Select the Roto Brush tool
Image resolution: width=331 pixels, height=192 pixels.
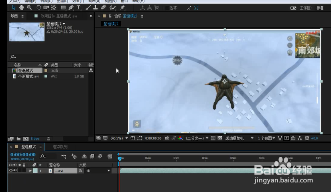[112, 8]
